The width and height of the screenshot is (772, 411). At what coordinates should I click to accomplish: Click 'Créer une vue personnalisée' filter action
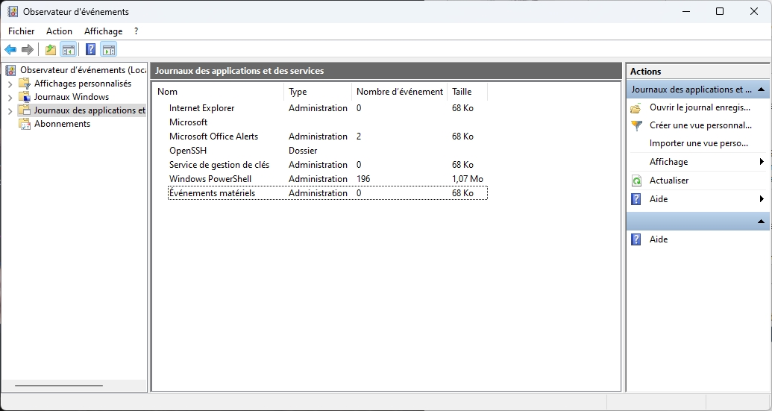click(x=700, y=125)
